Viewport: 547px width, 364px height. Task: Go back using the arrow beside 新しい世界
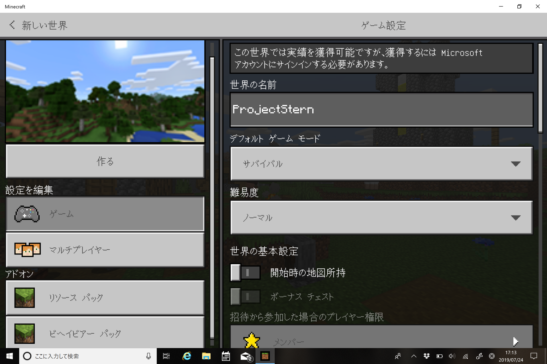12,25
